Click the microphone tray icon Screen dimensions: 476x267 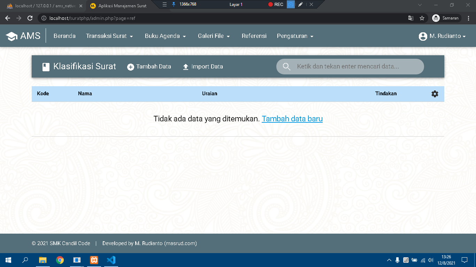[398, 260]
